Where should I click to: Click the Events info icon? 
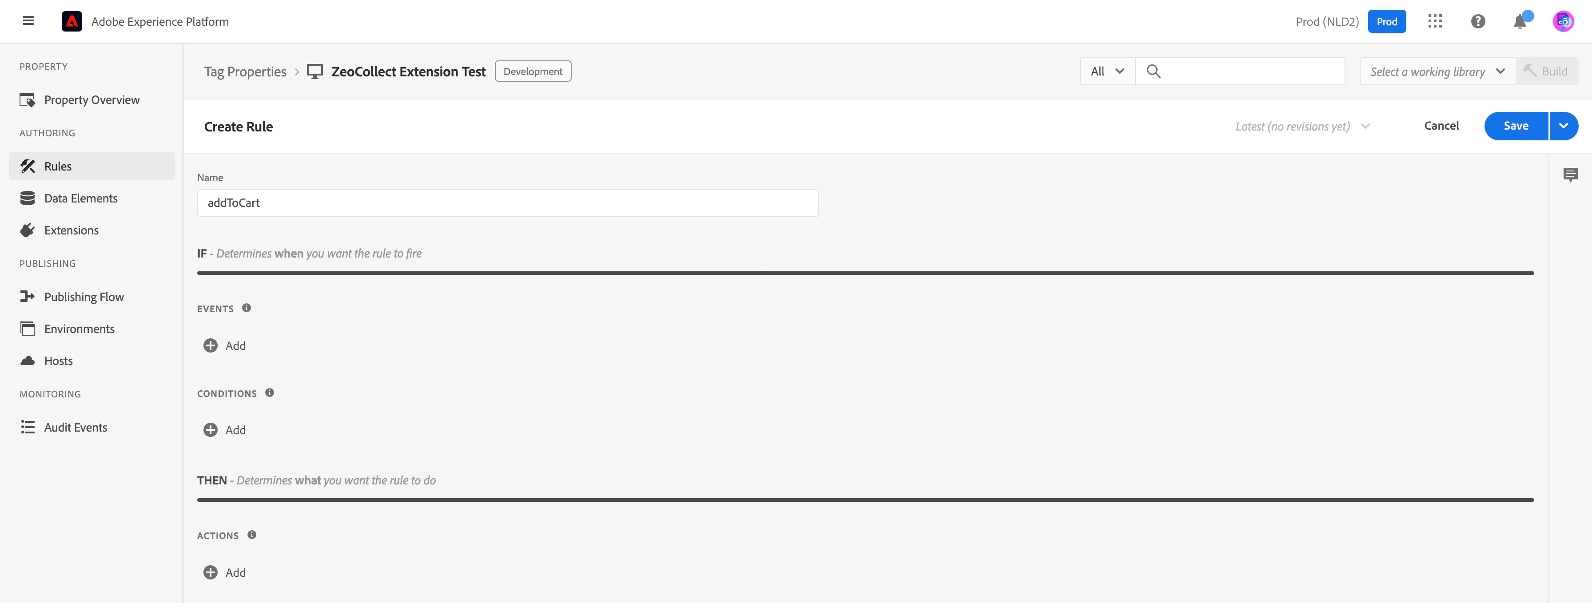[247, 308]
